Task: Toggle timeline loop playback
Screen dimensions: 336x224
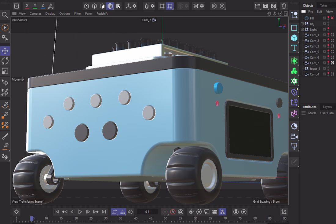Action: [x=115, y=212]
